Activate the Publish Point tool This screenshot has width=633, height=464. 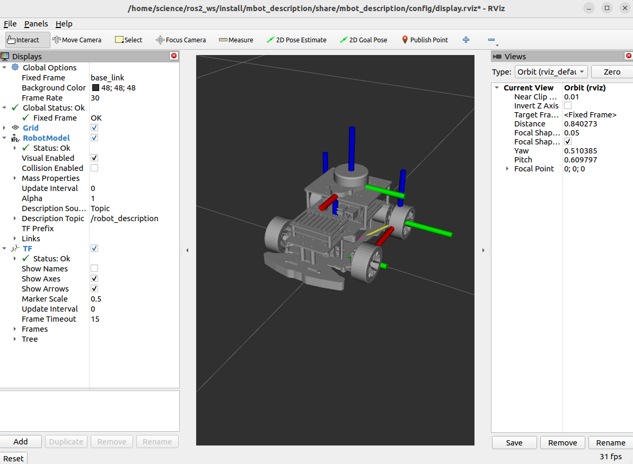tap(425, 39)
